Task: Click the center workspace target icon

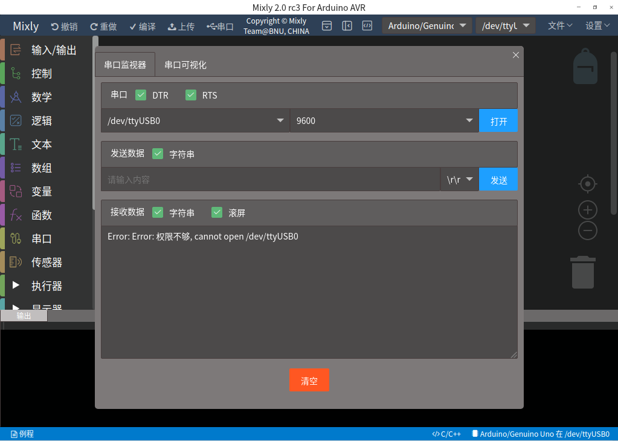Action: pyautogui.click(x=587, y=184)
